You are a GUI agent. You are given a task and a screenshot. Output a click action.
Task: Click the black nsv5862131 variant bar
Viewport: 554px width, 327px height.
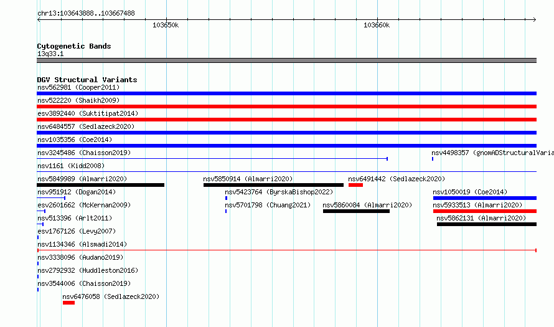tap(487, 224)
